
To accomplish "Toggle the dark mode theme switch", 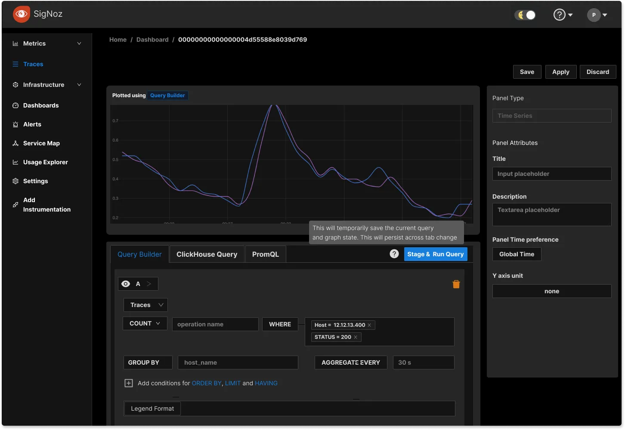I will click(x=526, y=15).
